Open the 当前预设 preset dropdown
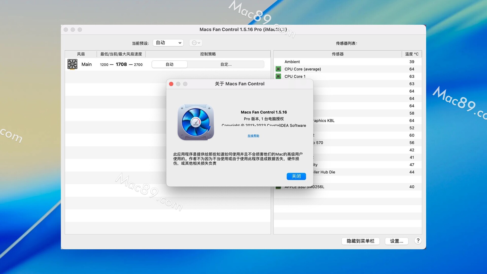Image resolution: width=487 pixels, height=274 pixels. click(x=168, y=43)
